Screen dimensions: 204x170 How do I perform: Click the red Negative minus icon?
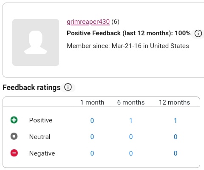14,153
